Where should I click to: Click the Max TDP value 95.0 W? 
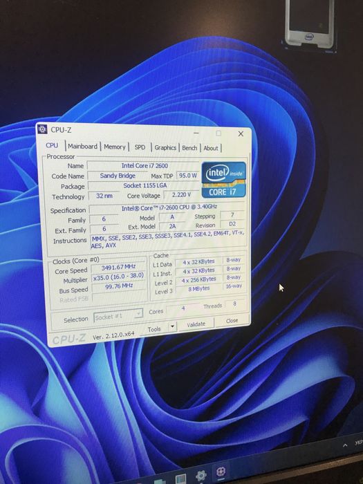click(x=188, y=176)
